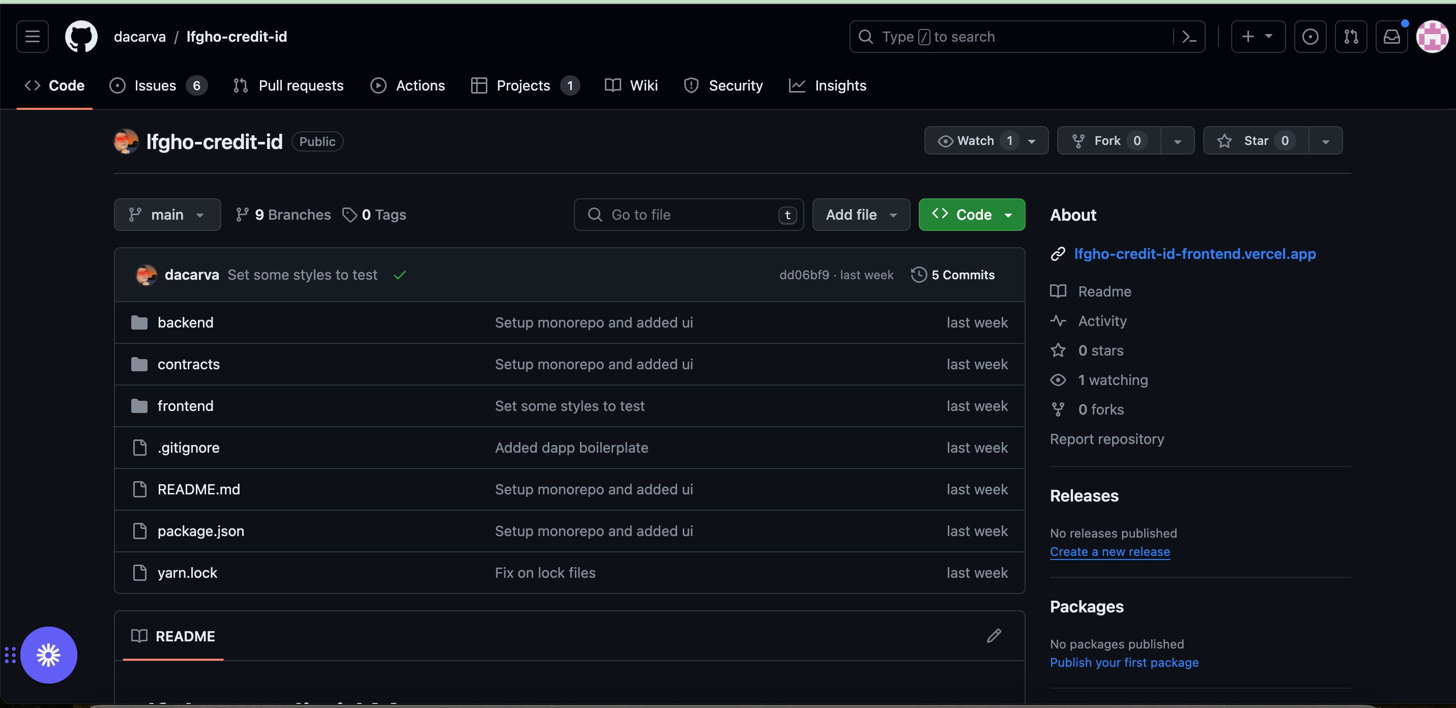The image size is (1456, 708).
Task: Open commit hash dd06bf9
Action: (x=804, y=275)
